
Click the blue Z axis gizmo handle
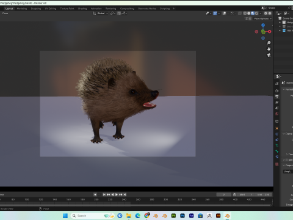coord(263,25)
